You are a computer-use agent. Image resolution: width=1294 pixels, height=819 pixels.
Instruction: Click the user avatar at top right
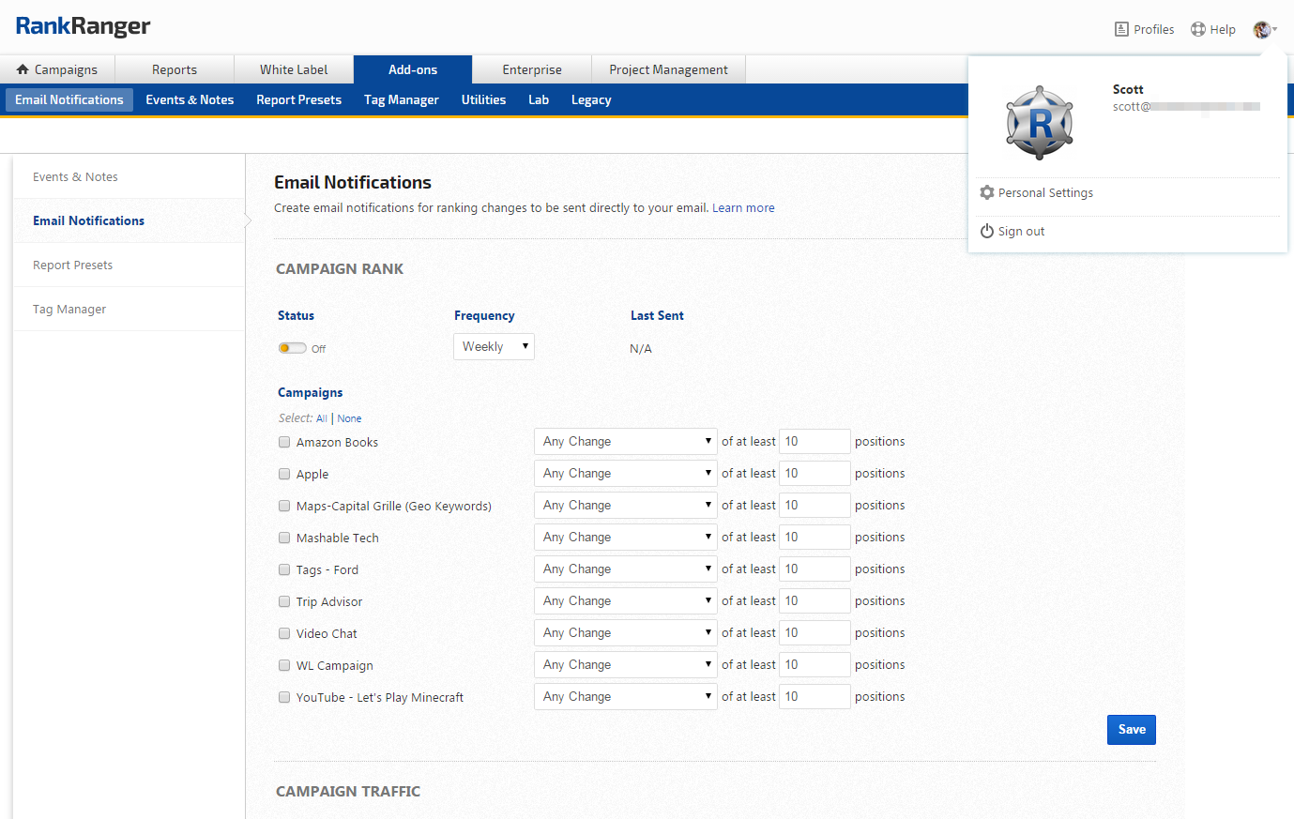pyautogui.click(x=1262, y=30)
